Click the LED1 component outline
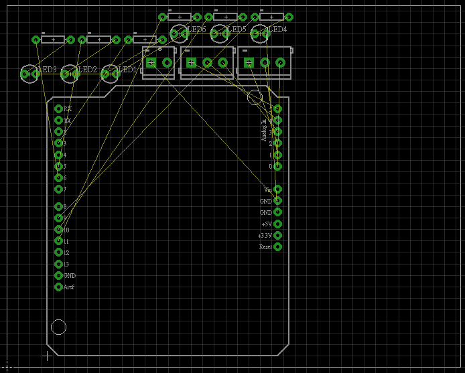This screenshot has height=373, width=465. [109, 74]
